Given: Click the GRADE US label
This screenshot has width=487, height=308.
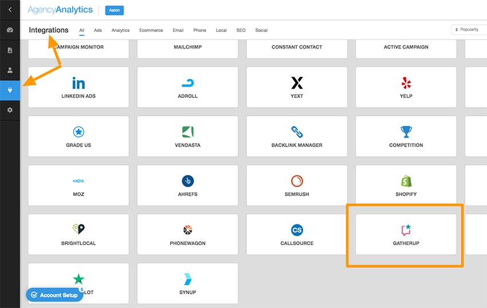Looking at the screenshot, I should 78,145.
